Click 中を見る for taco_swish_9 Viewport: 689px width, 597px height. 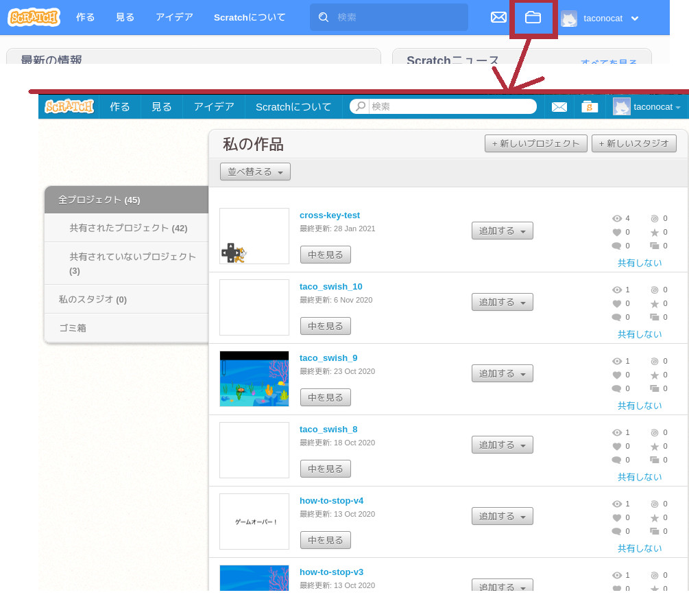326,397
